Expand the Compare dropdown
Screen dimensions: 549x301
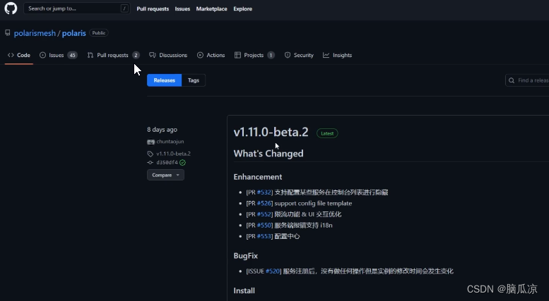[x=165, y=175]
